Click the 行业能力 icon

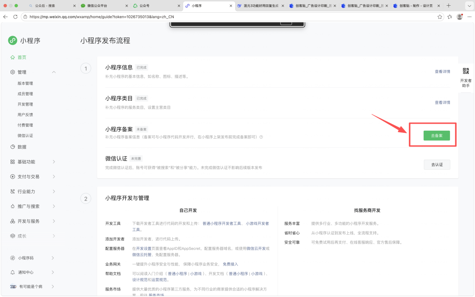[x=12, y=191]
